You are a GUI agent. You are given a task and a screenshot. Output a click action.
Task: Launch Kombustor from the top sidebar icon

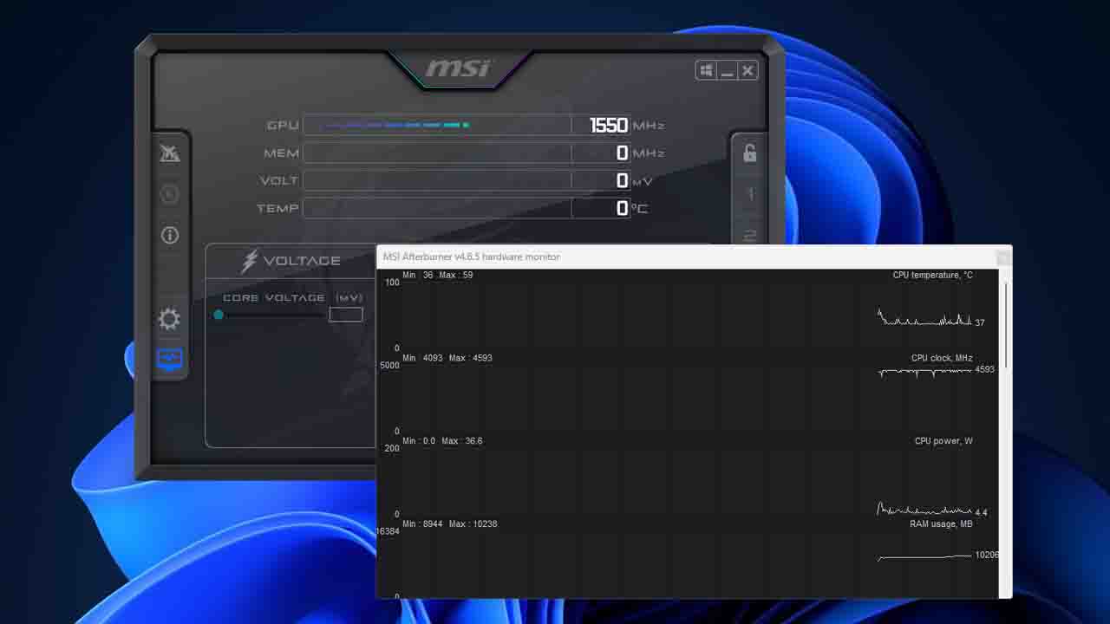point(170,153)
